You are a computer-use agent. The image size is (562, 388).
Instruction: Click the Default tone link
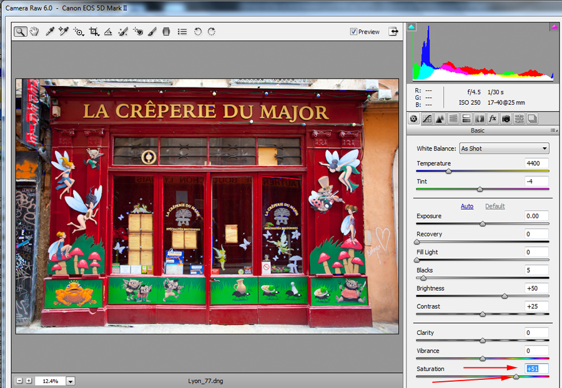(495, 206)
